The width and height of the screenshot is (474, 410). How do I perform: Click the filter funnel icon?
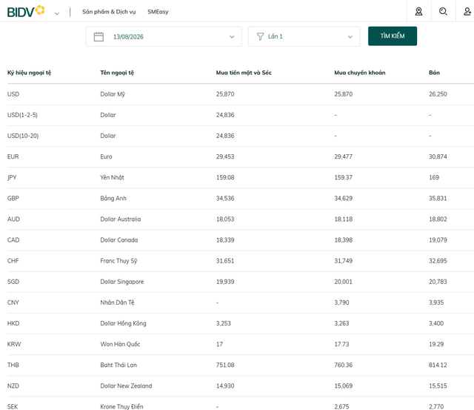(260, 36)
